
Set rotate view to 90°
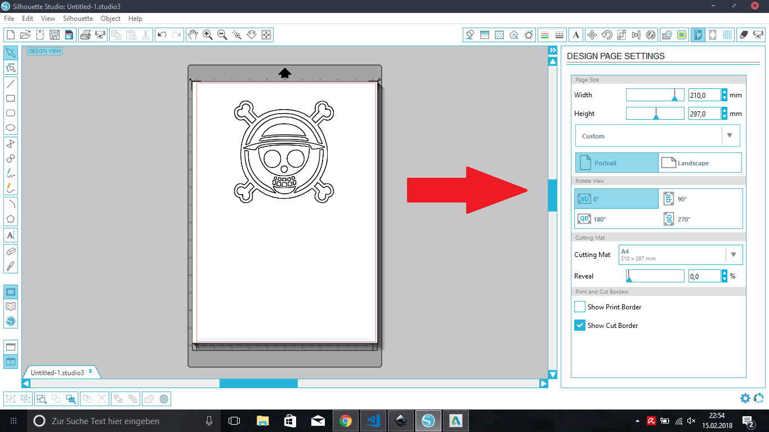point(701,199)
